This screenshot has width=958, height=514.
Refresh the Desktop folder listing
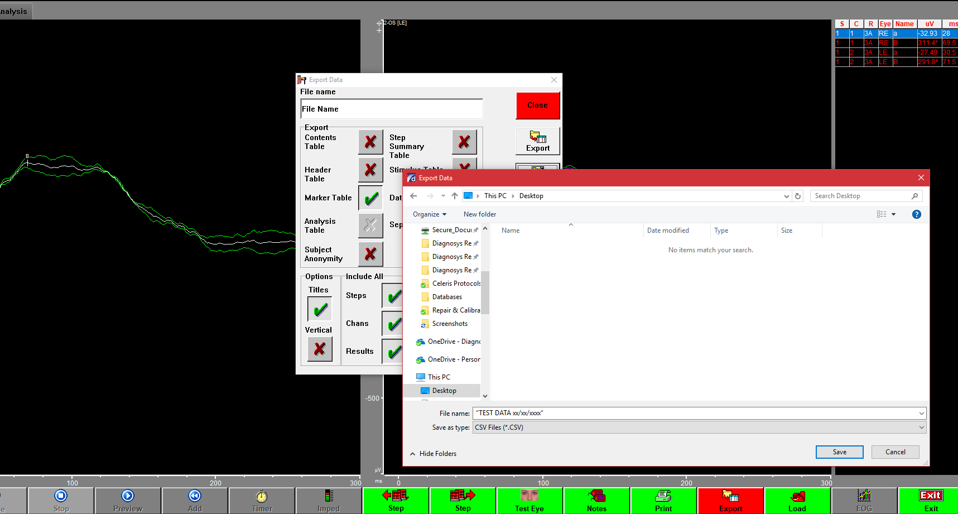[x=798, y=196]
